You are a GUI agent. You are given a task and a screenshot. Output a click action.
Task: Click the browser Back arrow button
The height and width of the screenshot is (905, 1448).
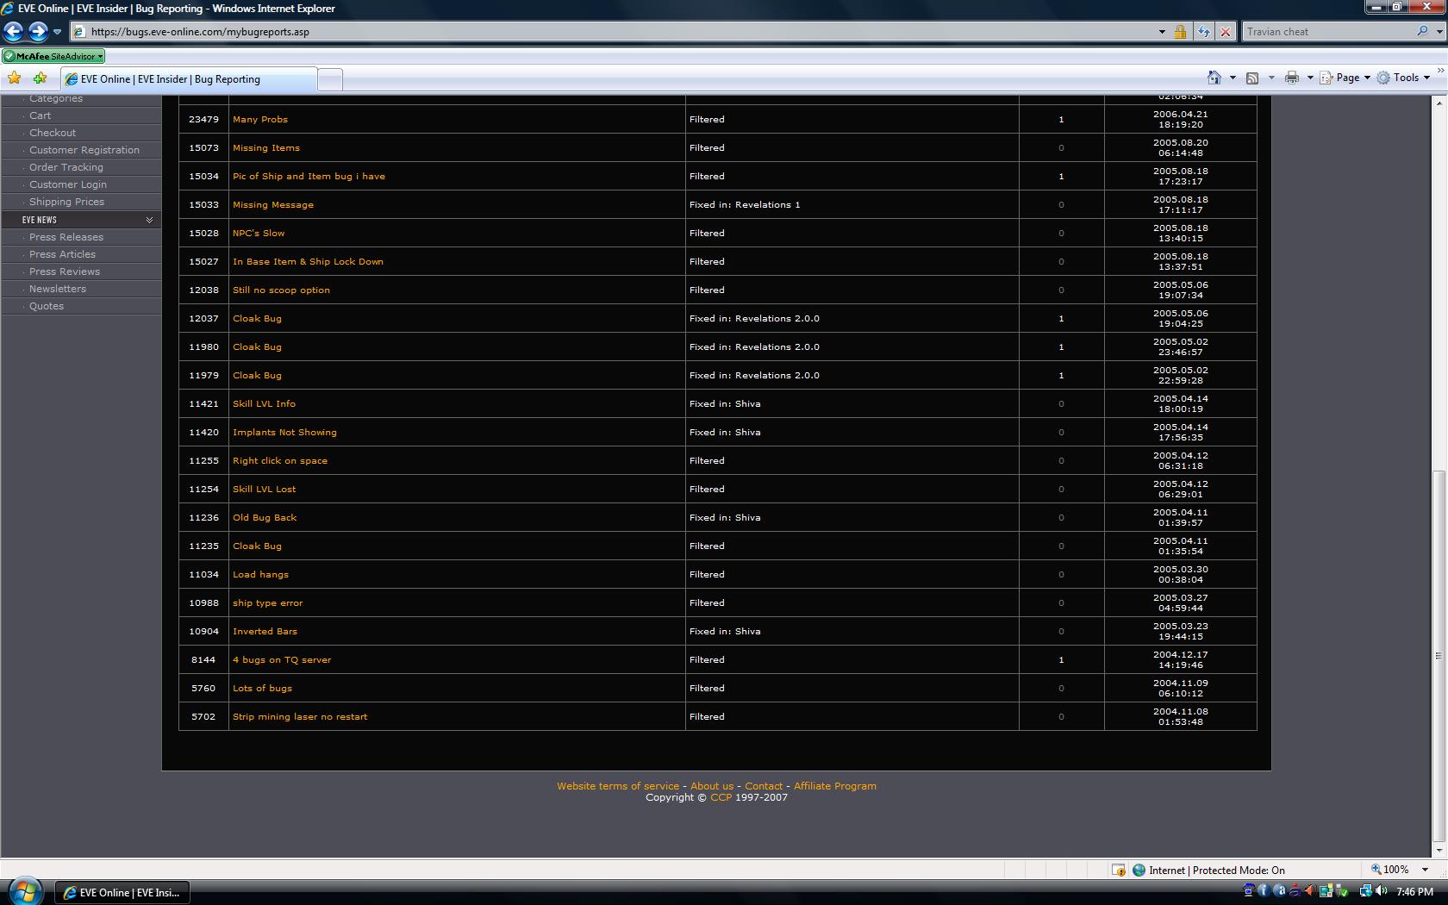[x=14, y=32]
